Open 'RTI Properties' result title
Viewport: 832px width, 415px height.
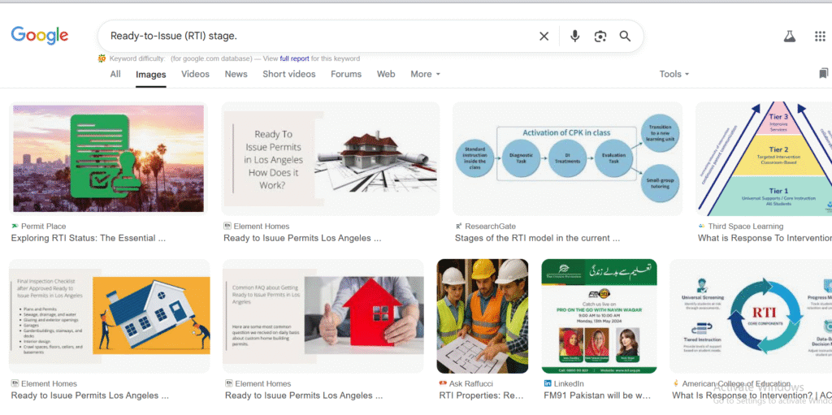tap(481, 396)
